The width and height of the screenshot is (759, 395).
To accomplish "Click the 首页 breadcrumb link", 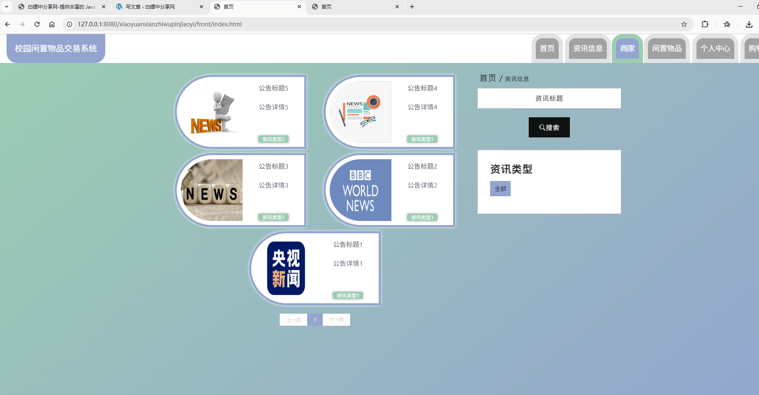I will pyautogui.click(x=487, y=78).
